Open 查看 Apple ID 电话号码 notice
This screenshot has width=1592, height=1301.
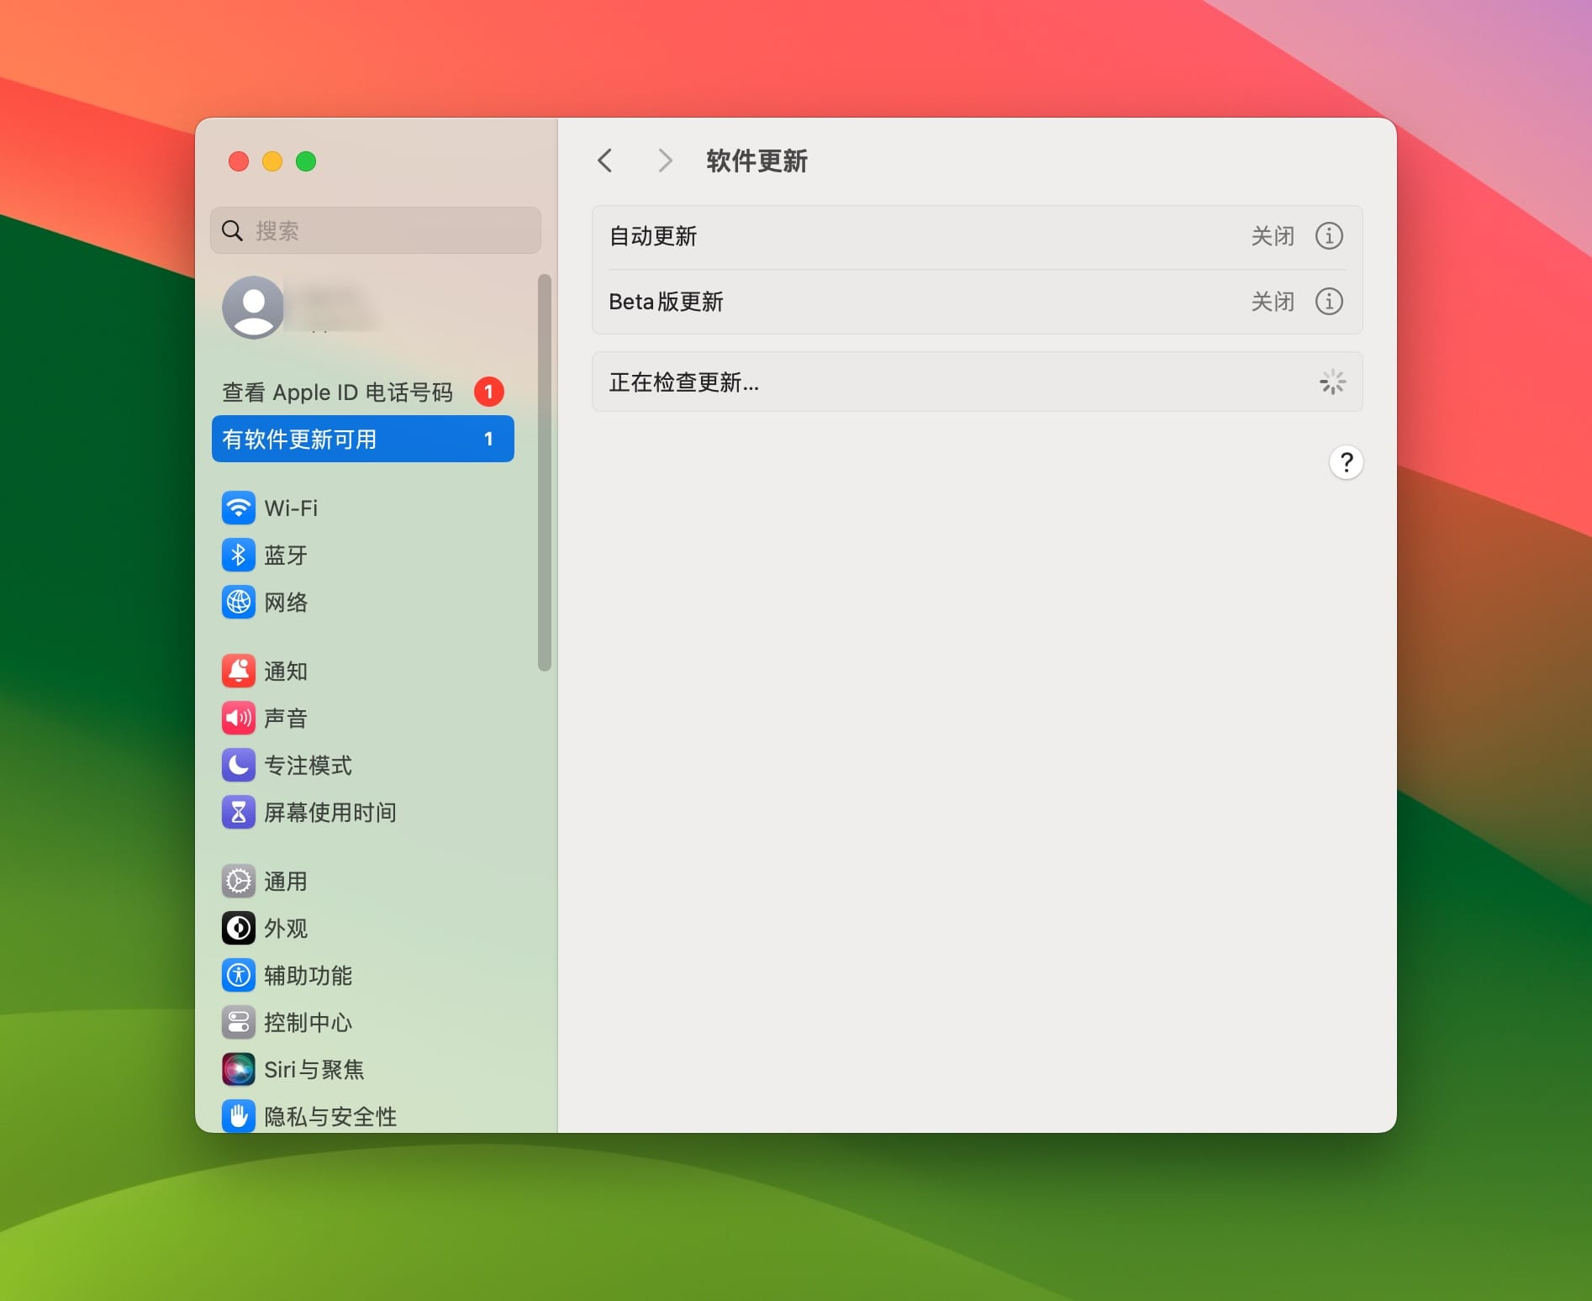click(x=337, y=392)
